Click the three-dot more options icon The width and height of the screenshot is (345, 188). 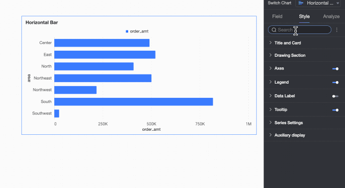(336, 30)
